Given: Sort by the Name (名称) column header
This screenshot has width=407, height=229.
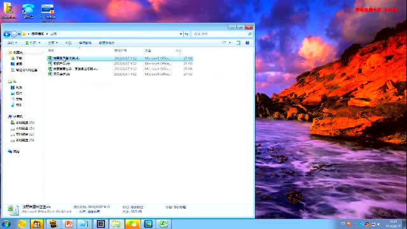Looking at the screenshot, I should coord(51,51).
